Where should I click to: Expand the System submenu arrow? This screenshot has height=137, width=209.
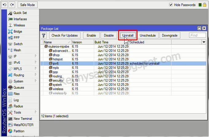point(36,81)
